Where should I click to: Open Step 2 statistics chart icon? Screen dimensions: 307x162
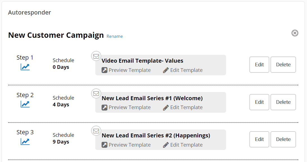tap(25, 104)
